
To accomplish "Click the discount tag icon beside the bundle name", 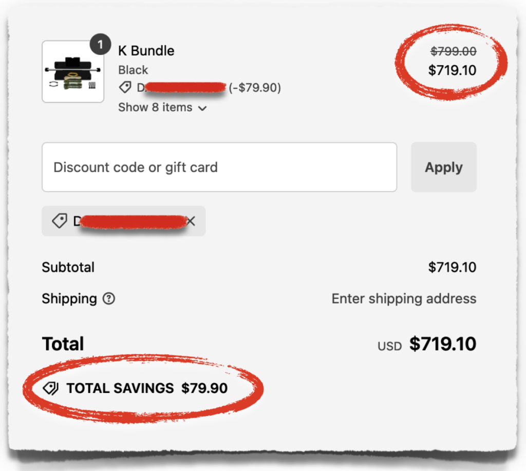I will 125,87.
